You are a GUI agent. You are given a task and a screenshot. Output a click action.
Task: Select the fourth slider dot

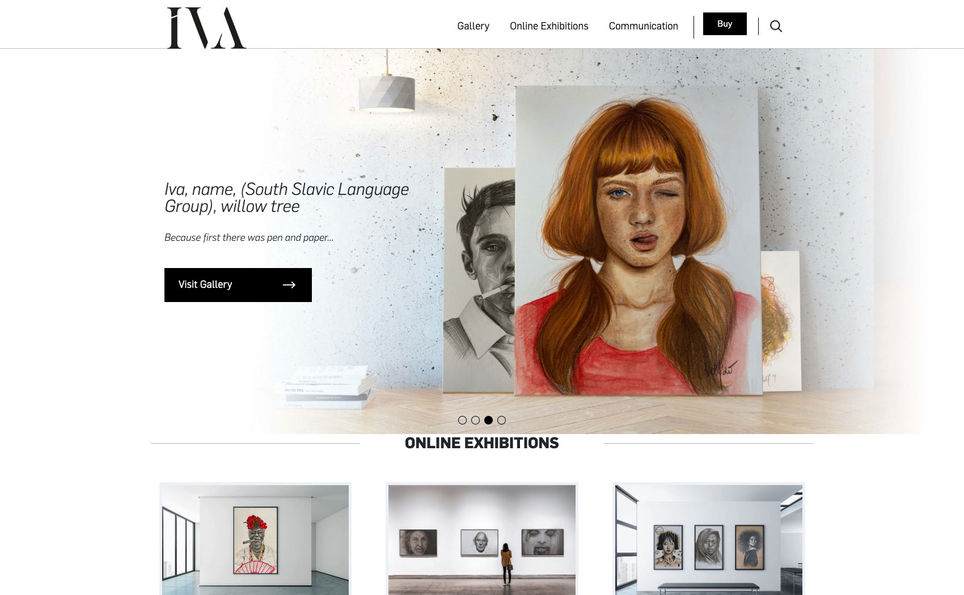[501, 420]
